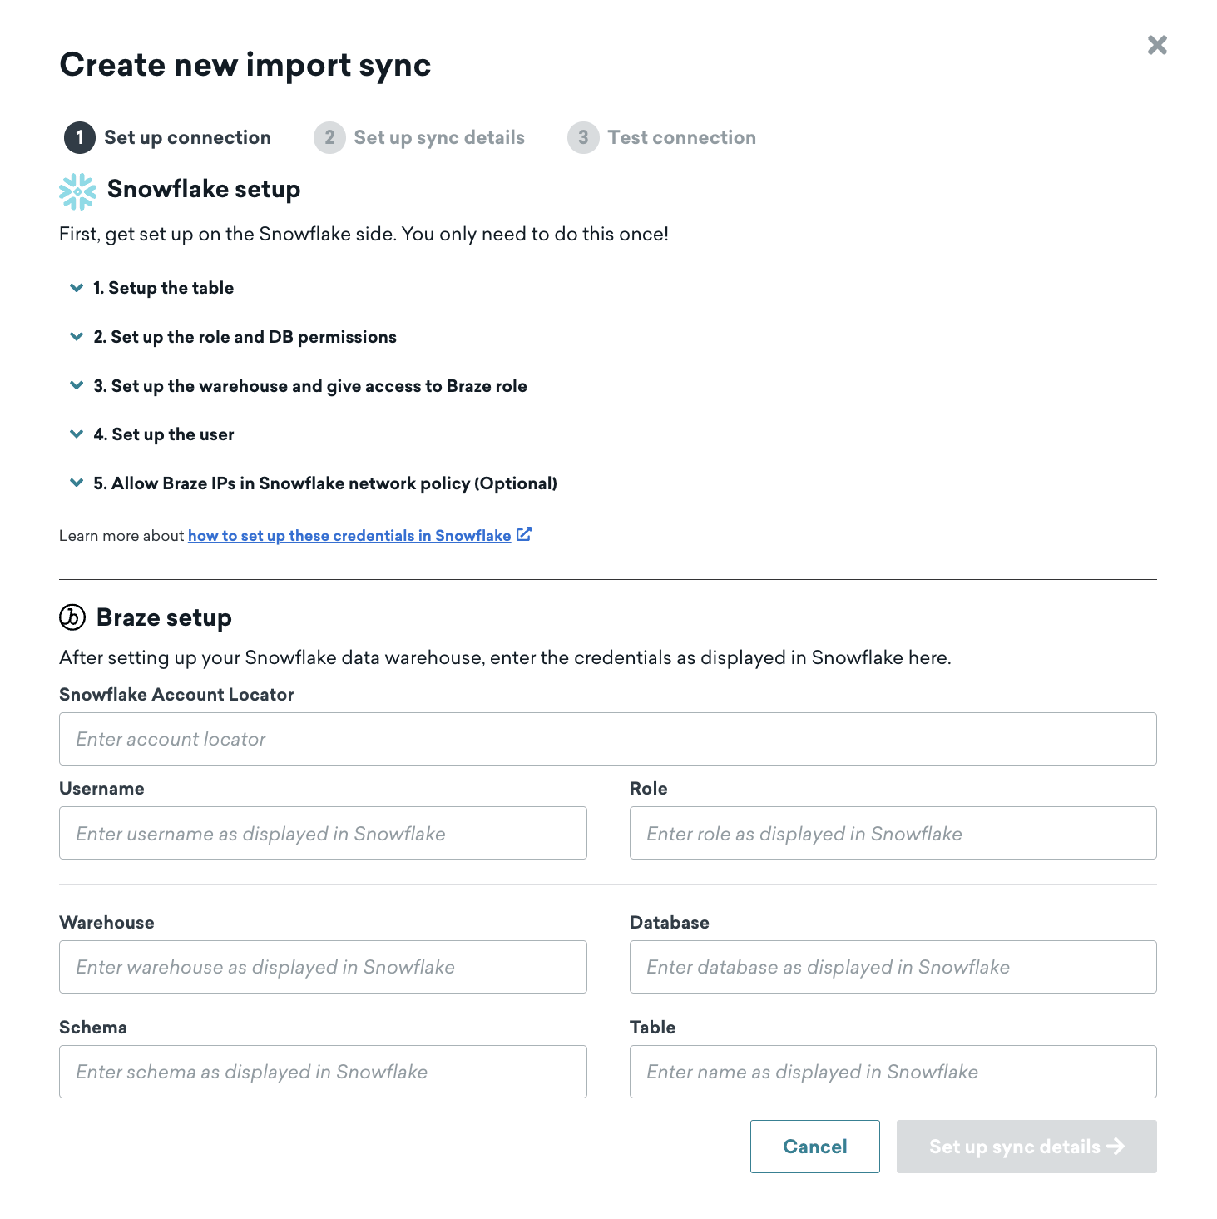This screenshot has width=1217, height=1219.
Task: Click the step 3 circle icon
Action: pos(583,138)
